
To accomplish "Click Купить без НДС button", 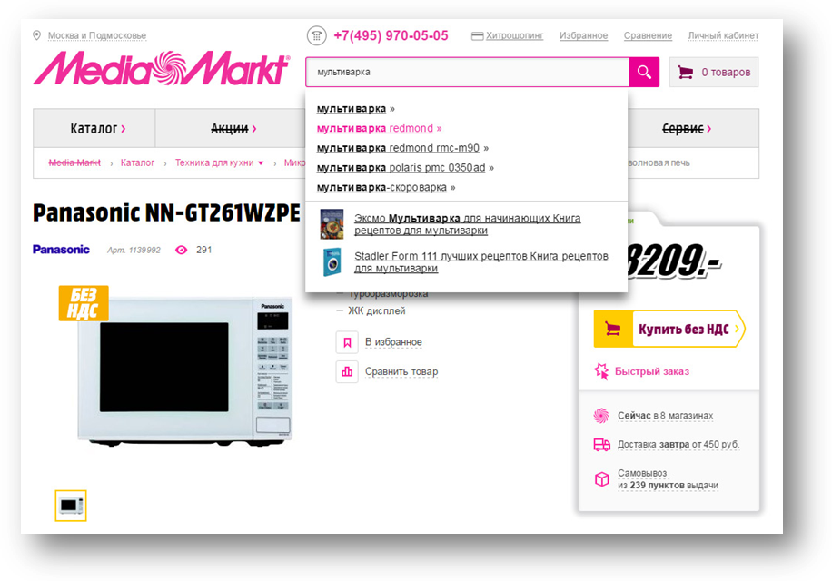I will point(669,329).
